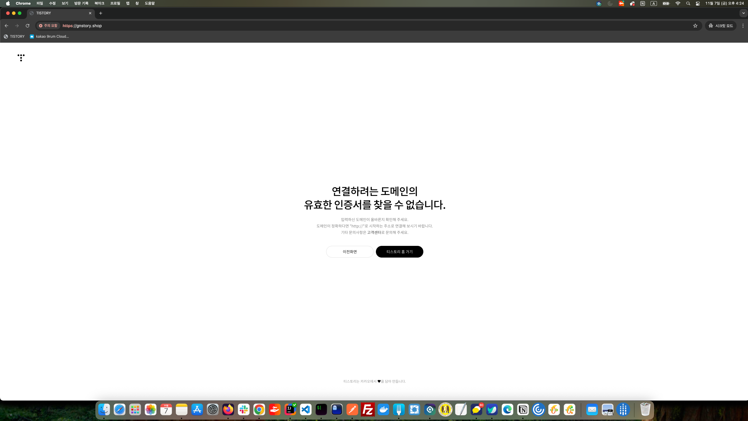Image resolution: width=748 pixels, height=421 pixels.
Task: Open Docker from the dock
Action: pyautogui.click(x=383, y=410)
